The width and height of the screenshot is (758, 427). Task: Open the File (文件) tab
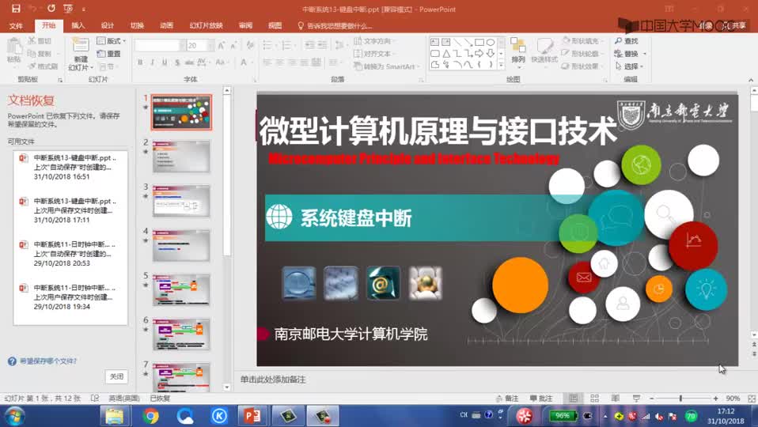pos(16,25)
